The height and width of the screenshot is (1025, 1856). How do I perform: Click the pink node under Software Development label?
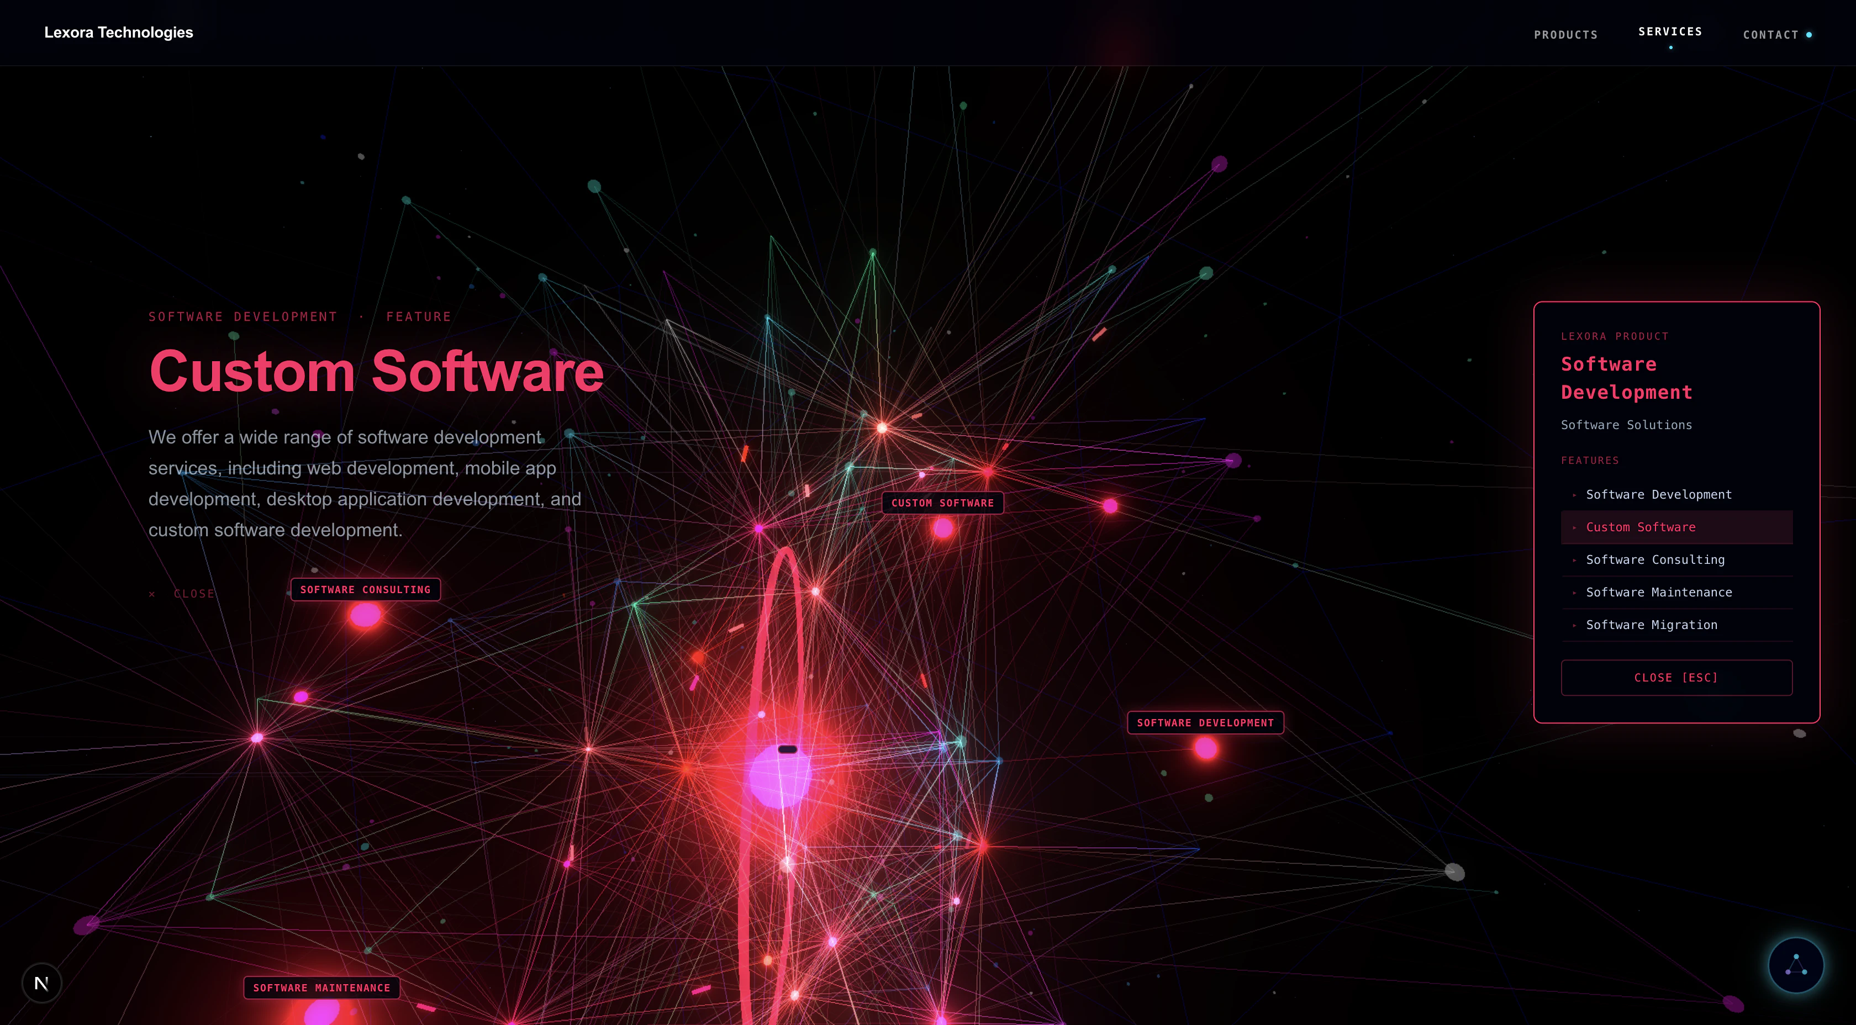1206,748
